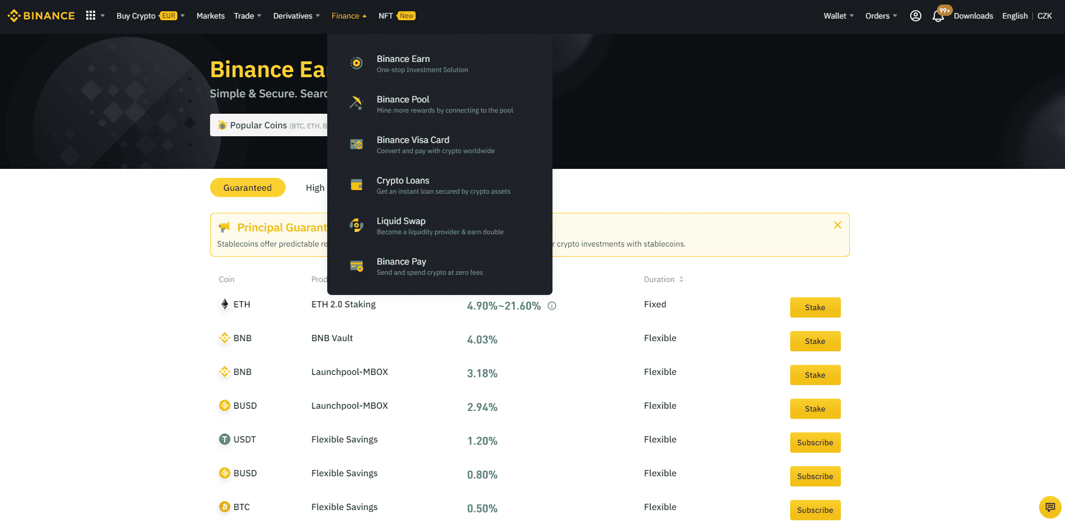Screen dimensions: 1065x523
Task: Click the Popular Coins search field
Action: pos(269,125)
